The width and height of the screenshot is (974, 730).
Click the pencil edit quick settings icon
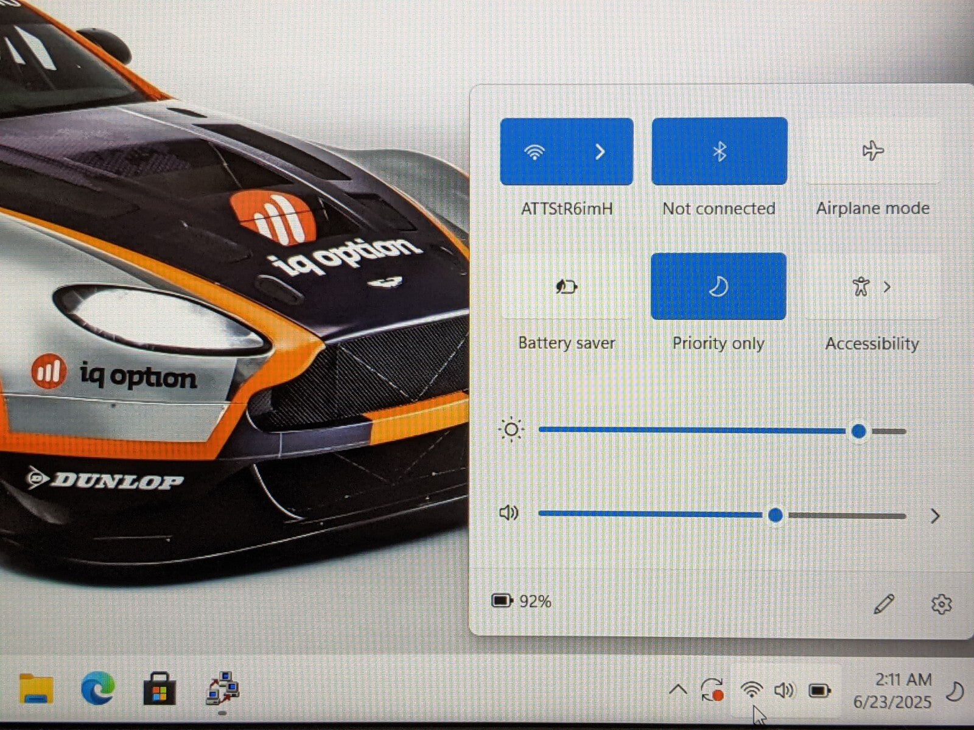(884, 604)
